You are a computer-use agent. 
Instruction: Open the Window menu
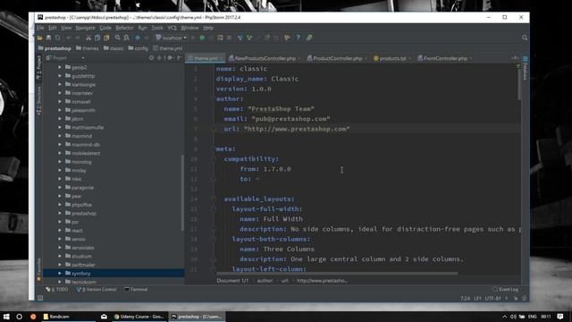point(189,28)
